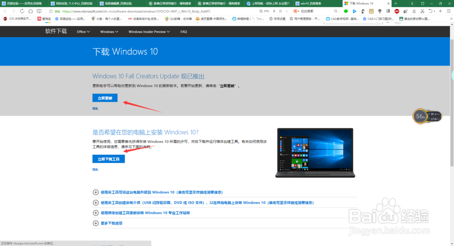Go forward using the browser forward arrow

coord(13,11)
